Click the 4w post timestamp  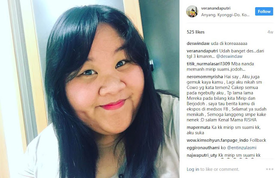(x=270, y=32)
